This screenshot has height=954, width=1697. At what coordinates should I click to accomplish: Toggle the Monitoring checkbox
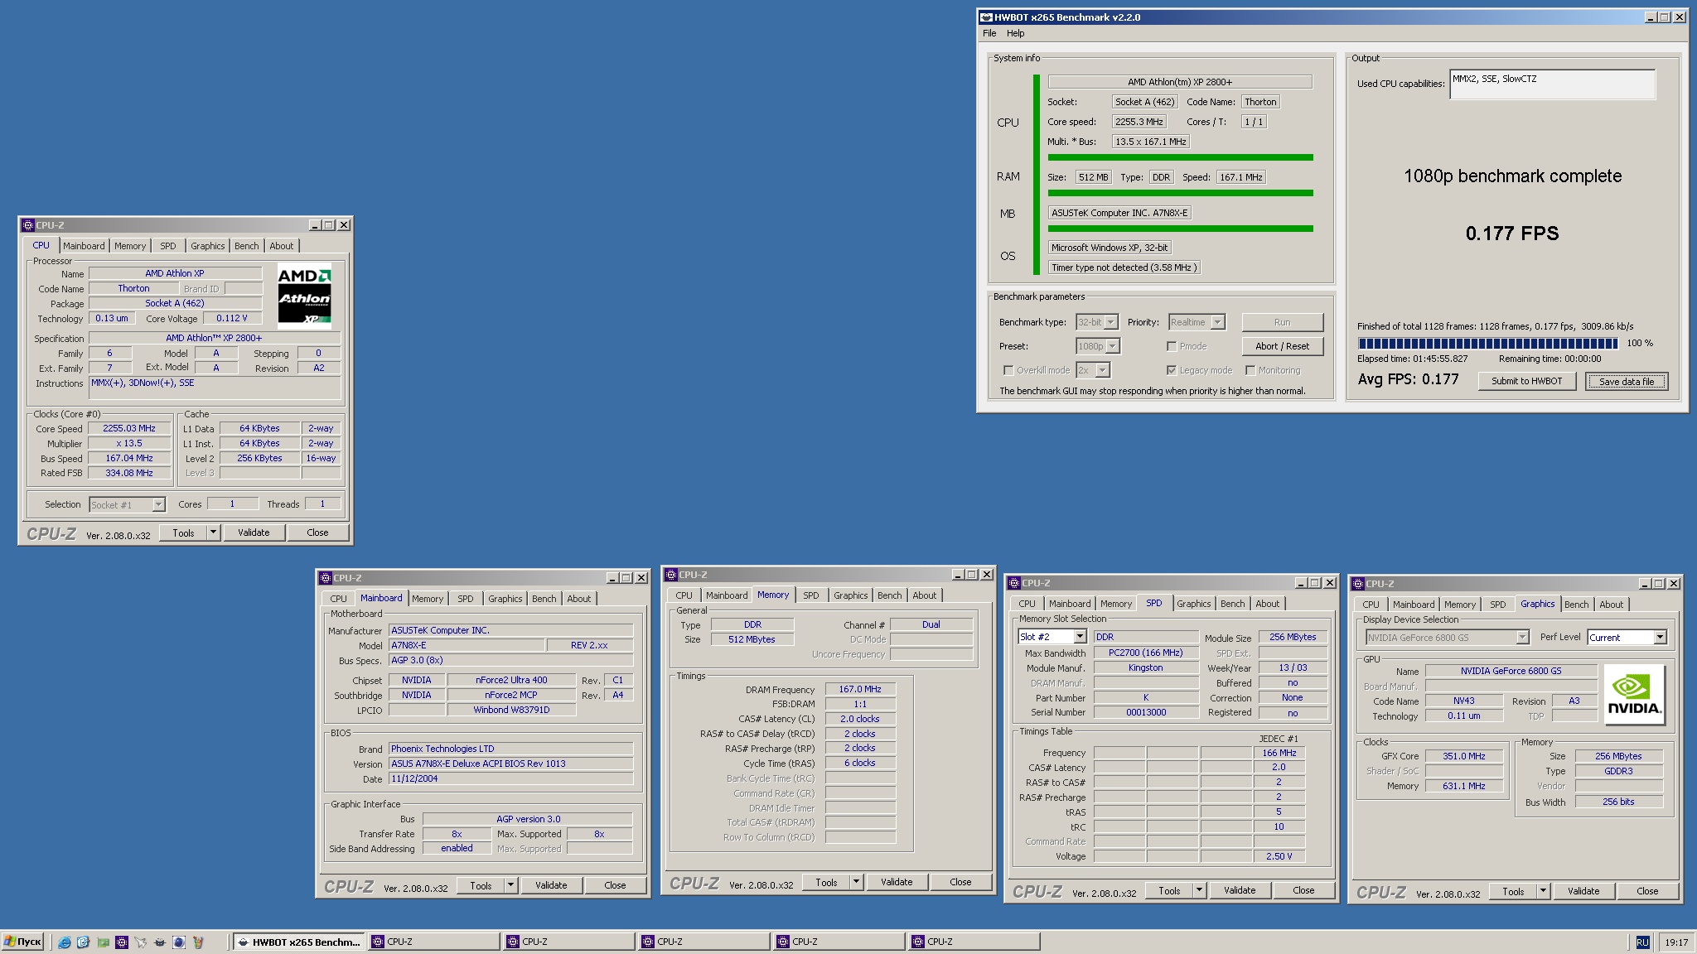pos(1250,370)
